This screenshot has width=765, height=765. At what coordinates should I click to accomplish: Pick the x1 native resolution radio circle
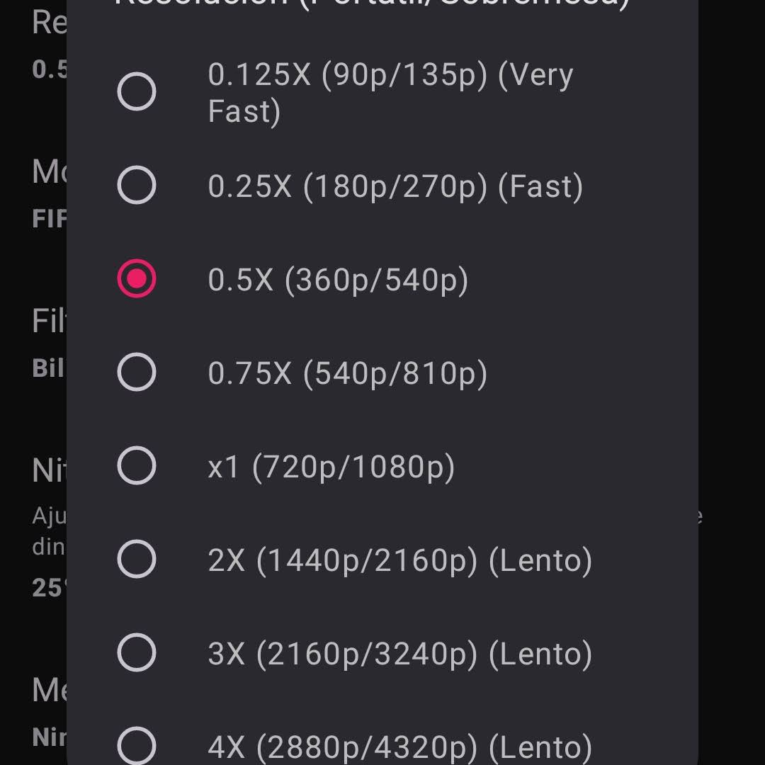coord(137,466)
